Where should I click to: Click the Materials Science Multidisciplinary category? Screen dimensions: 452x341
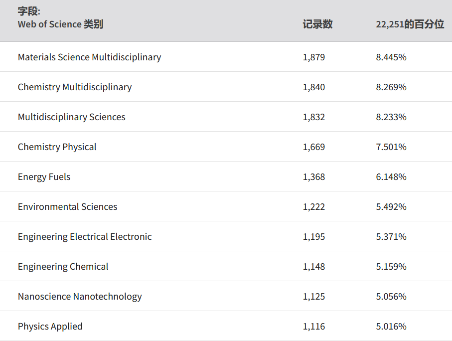point(89,57)
